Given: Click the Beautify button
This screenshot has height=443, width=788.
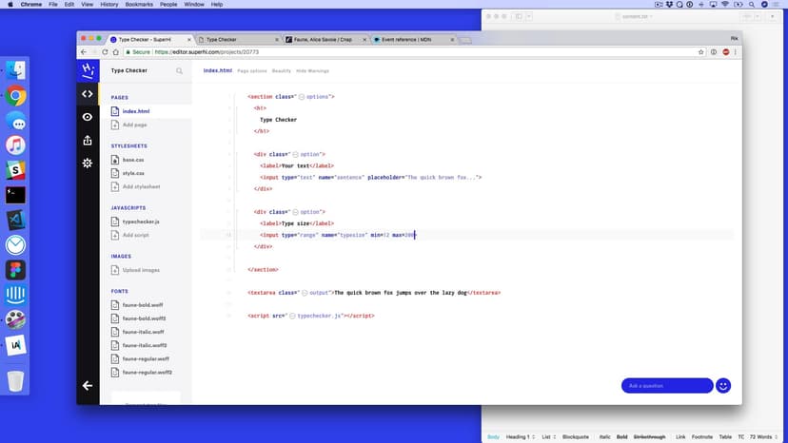Looking at the screenshot, I should (x=281, y=70).
